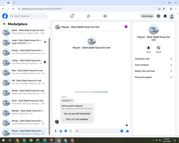Screen dimensions: 179x143
Task: Attach a file with the photo icon
Action: tap(61, 131)
